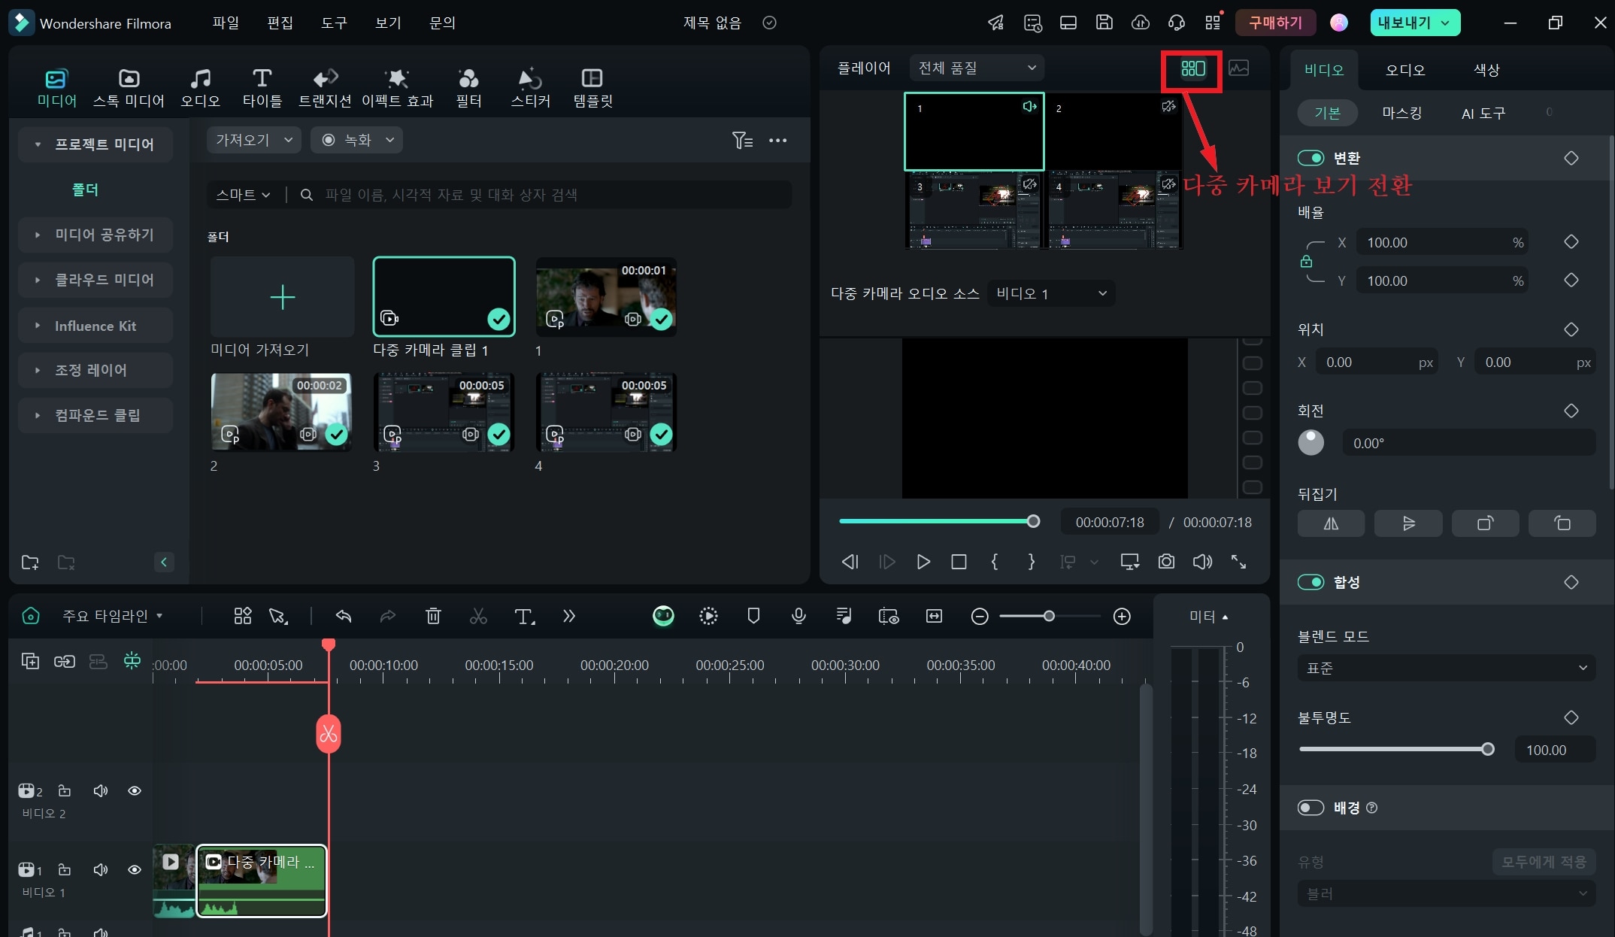Click the multi-camera view switch icon
This screenshot has width=1615, height=937.
(x=1192, y=68)
